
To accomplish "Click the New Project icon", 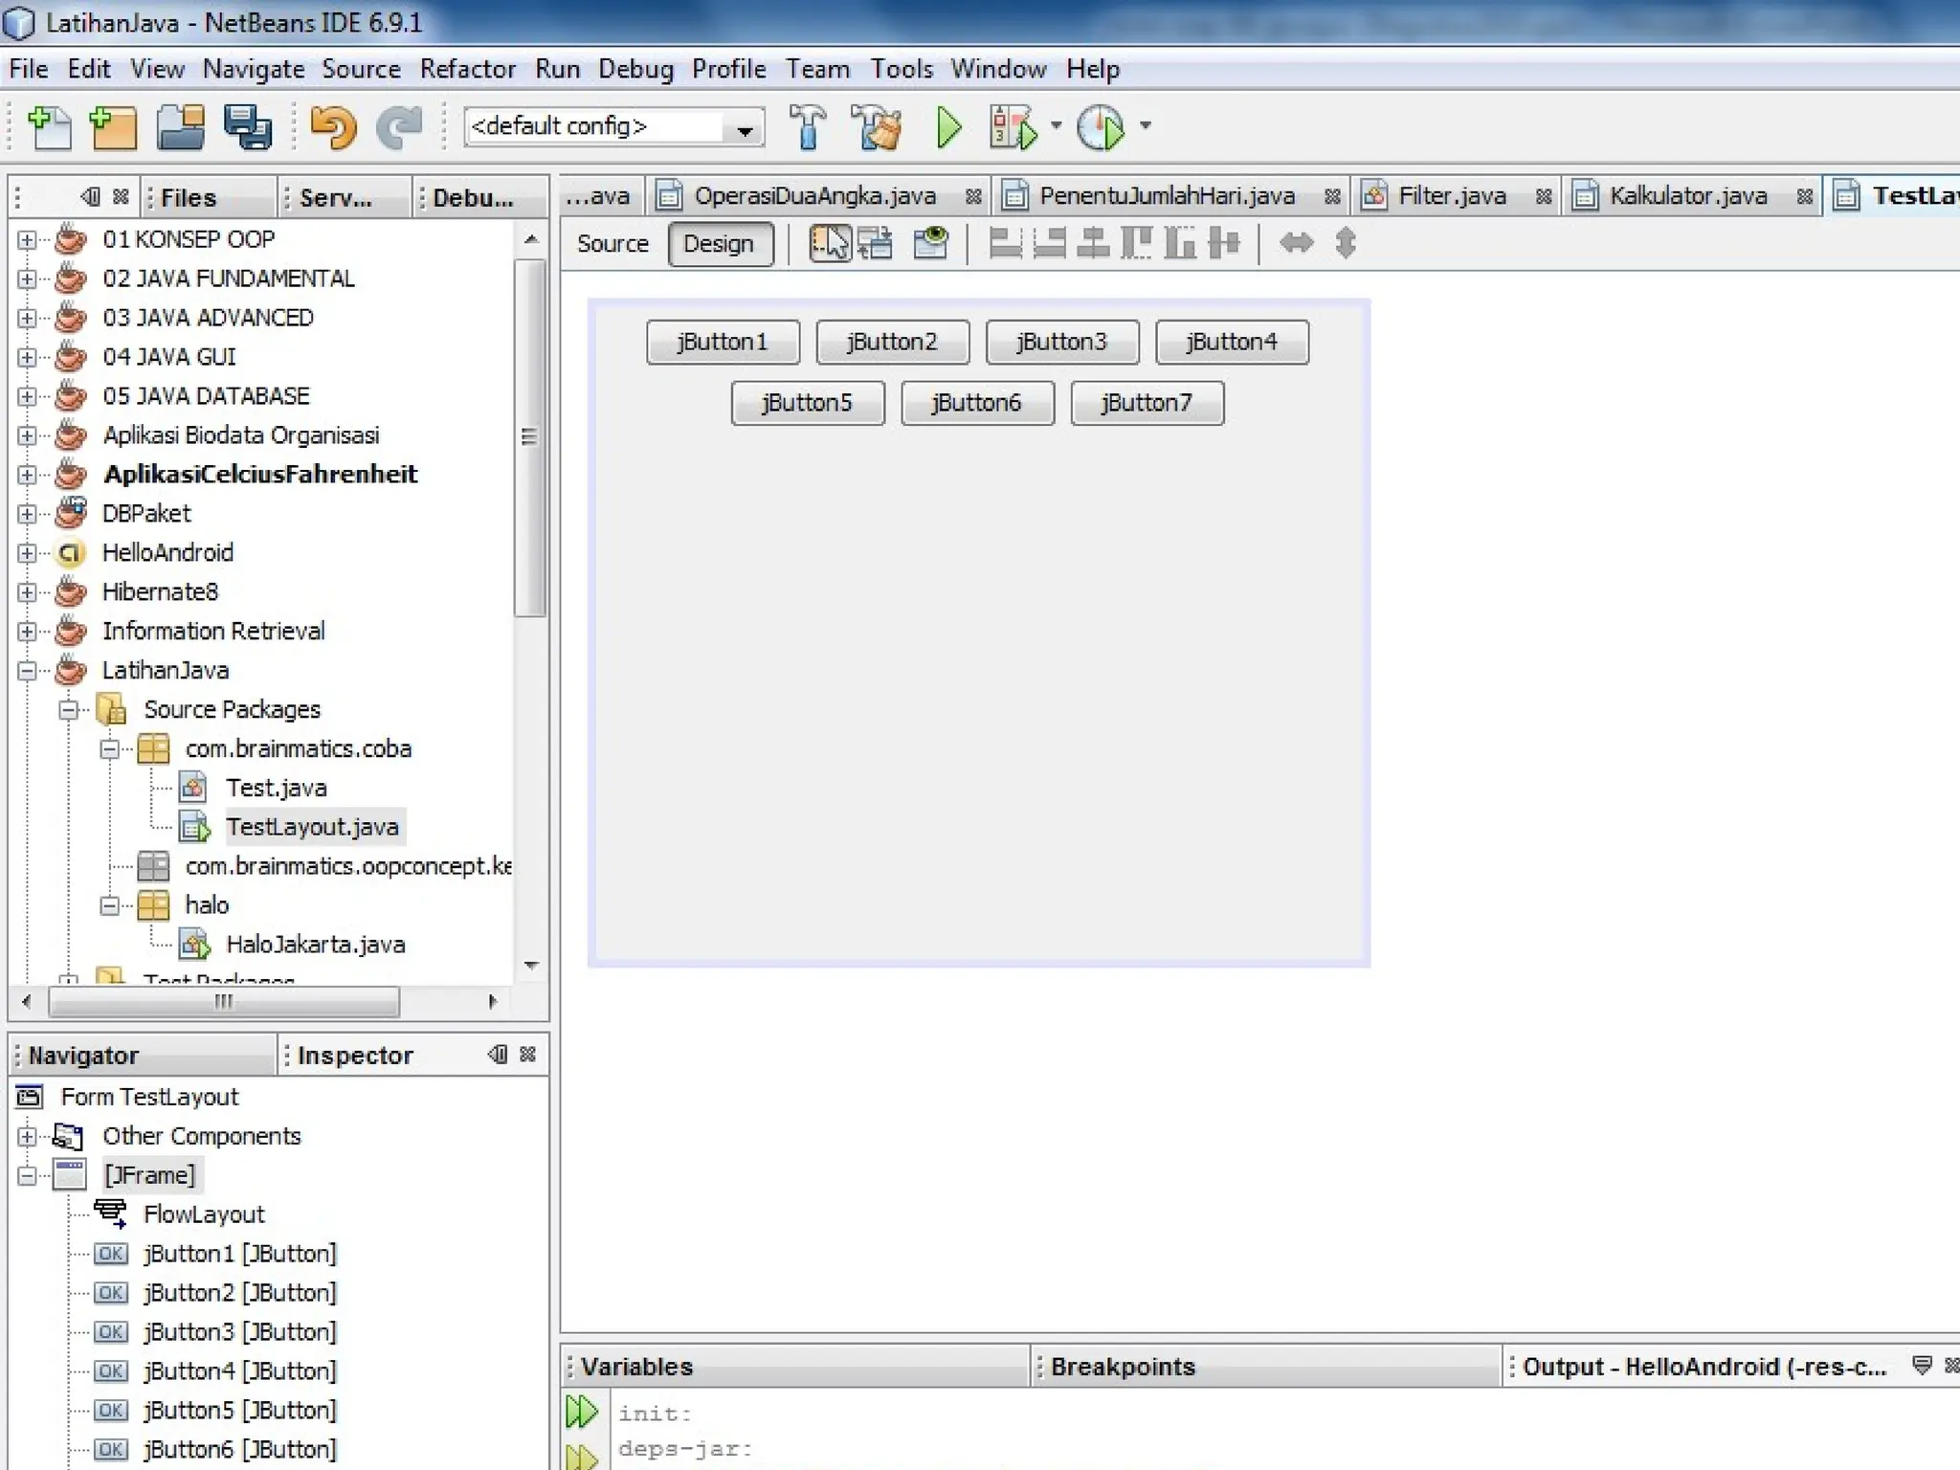I will tap(113, 127).
